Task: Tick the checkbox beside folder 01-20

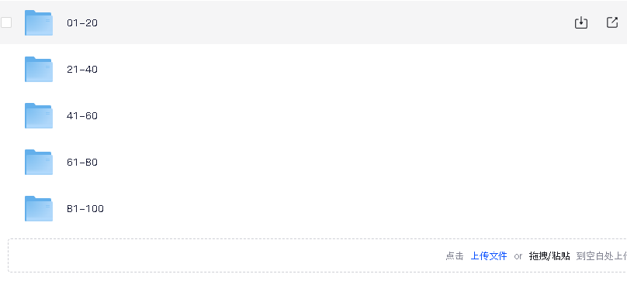Action: (x=6, y=22)
